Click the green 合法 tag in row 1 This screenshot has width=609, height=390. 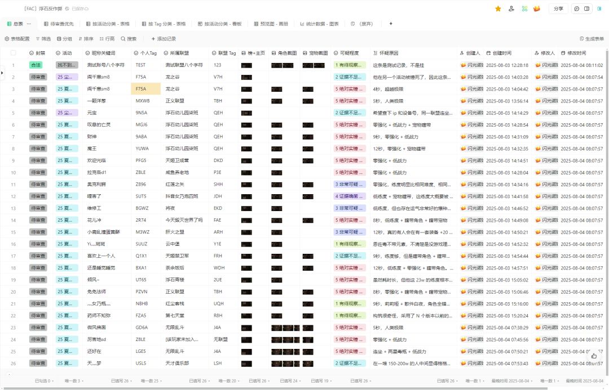pyautogui.click(x=36, y=65)
